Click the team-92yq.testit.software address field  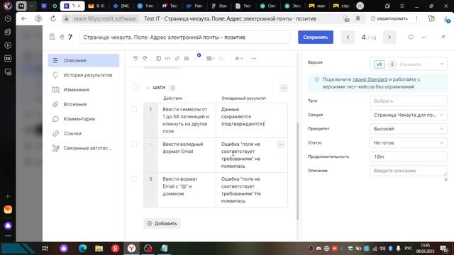click(x=104, y=19)
